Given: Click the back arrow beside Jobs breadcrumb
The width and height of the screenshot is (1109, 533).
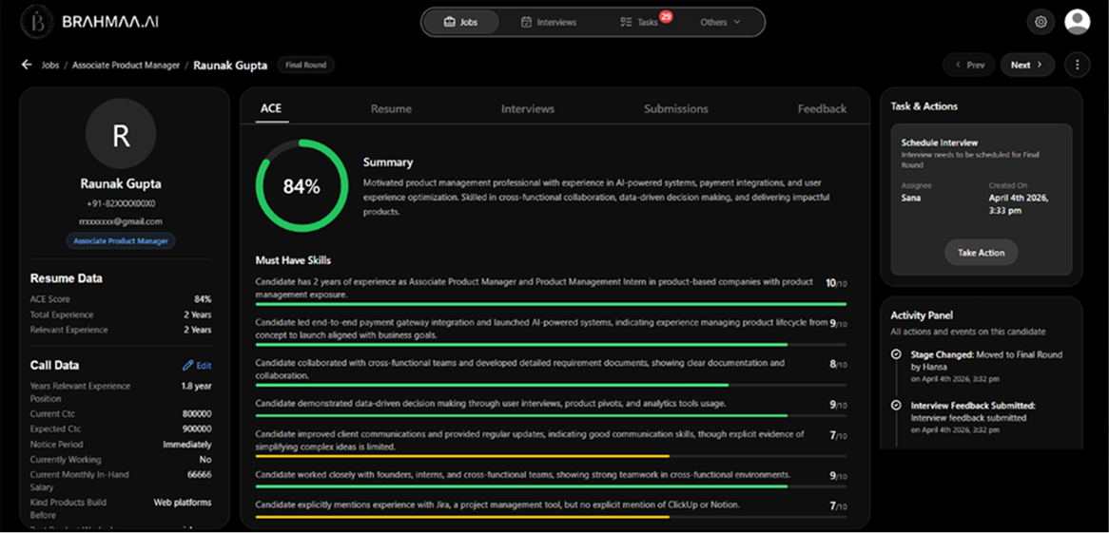Looking at the screenshot, I should point(27,65).
